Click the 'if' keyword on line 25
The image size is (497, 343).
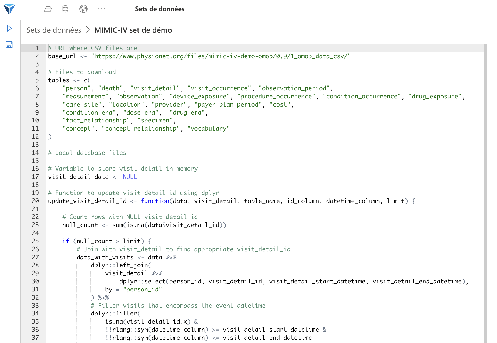[x=66, y=241]
